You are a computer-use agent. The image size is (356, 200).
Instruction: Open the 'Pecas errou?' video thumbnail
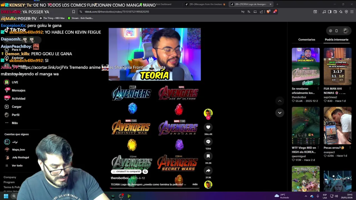click(x=337, y=126)
